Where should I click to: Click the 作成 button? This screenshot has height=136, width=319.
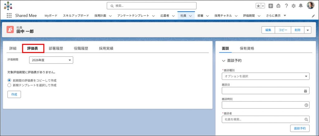14,94
